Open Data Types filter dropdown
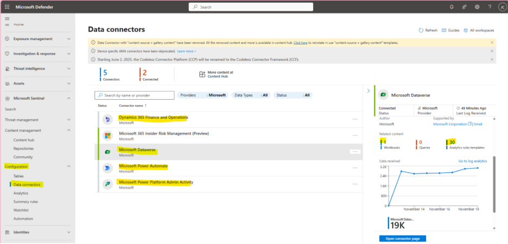The image size is (508, 244). coord(251,95)
